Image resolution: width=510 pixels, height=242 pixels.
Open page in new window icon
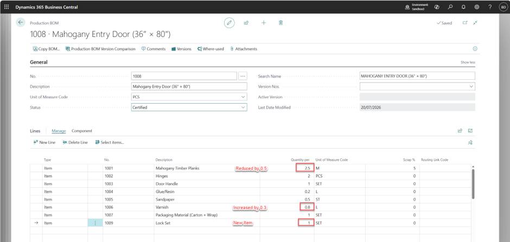(x=465, y=23)
